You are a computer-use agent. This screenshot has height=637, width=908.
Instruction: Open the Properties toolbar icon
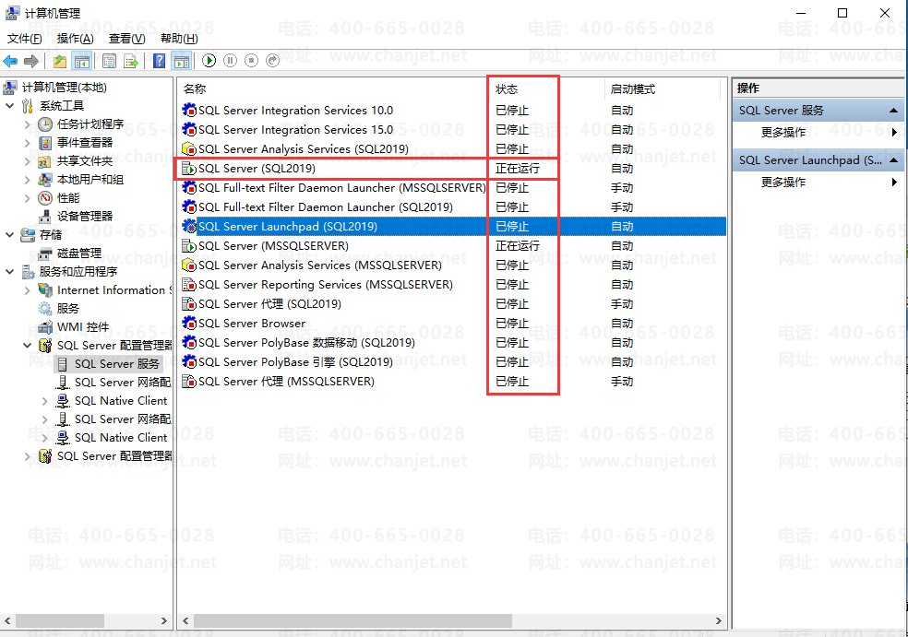click(109, 61)
